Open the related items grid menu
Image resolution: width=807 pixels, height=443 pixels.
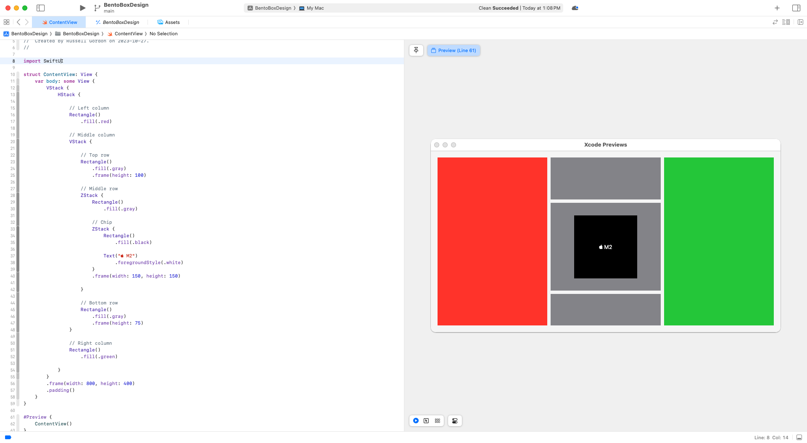tap(6, 22)
